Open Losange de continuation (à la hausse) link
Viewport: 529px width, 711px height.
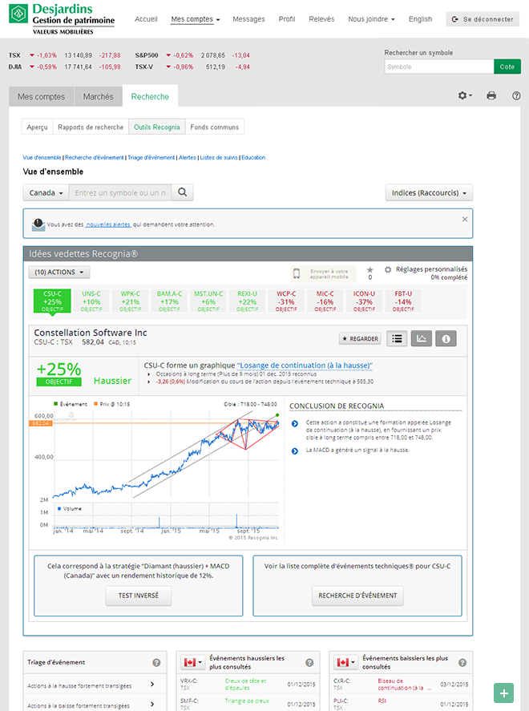305,366
